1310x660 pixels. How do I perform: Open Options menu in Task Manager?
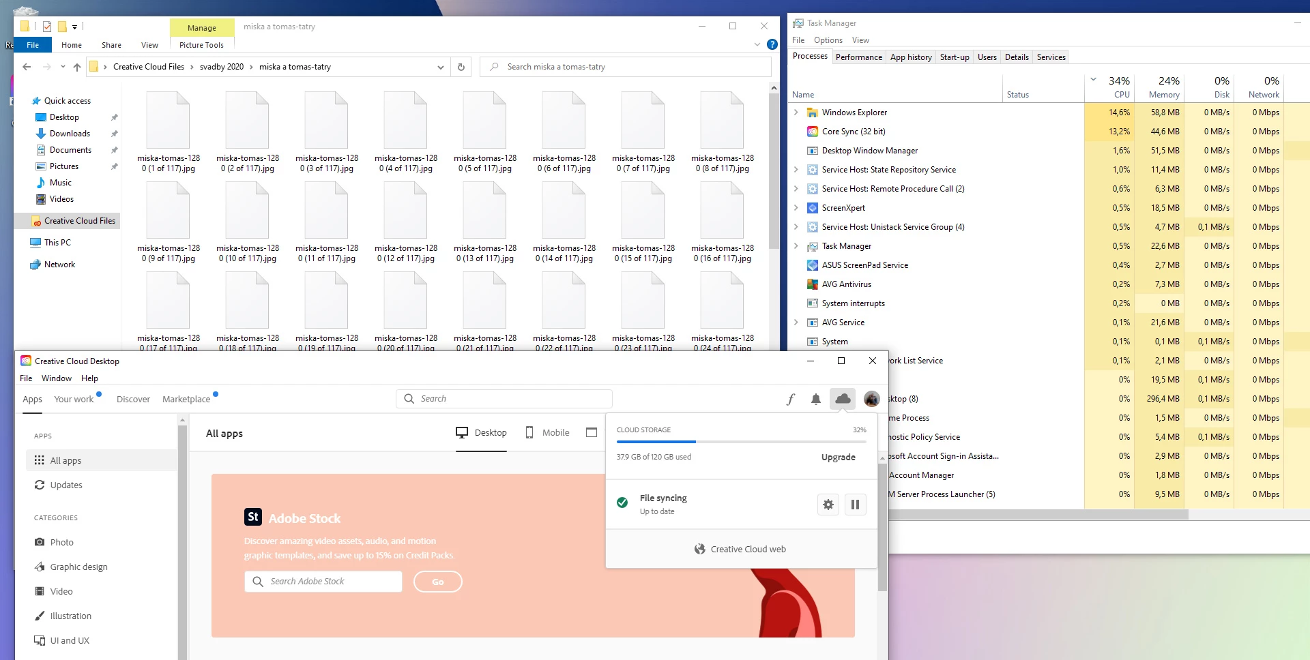(828, 40)
